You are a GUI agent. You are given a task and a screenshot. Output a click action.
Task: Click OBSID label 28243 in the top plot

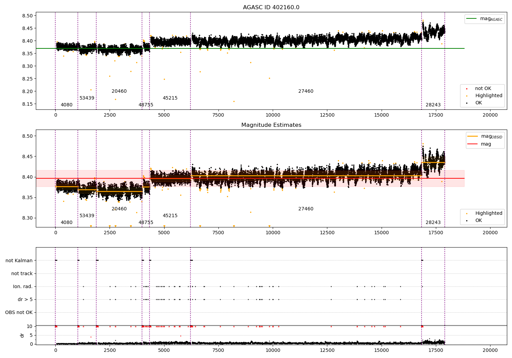coord(433,105)
